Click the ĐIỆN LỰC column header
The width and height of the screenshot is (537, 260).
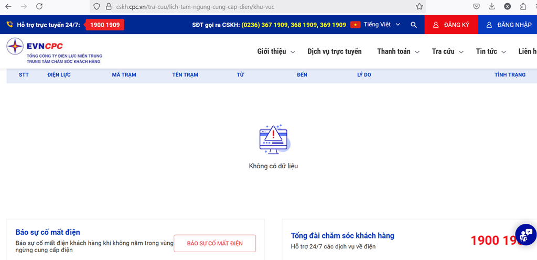pos(59,75)
